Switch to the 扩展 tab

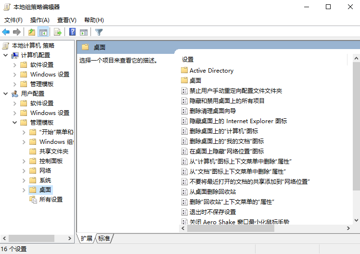pos(87,239)
